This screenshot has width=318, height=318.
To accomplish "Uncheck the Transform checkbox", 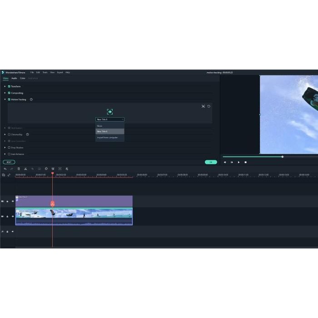I will coord(9,86).
